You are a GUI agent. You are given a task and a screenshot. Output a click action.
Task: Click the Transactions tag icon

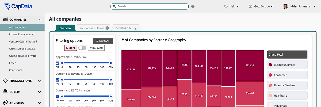point(5,81)
